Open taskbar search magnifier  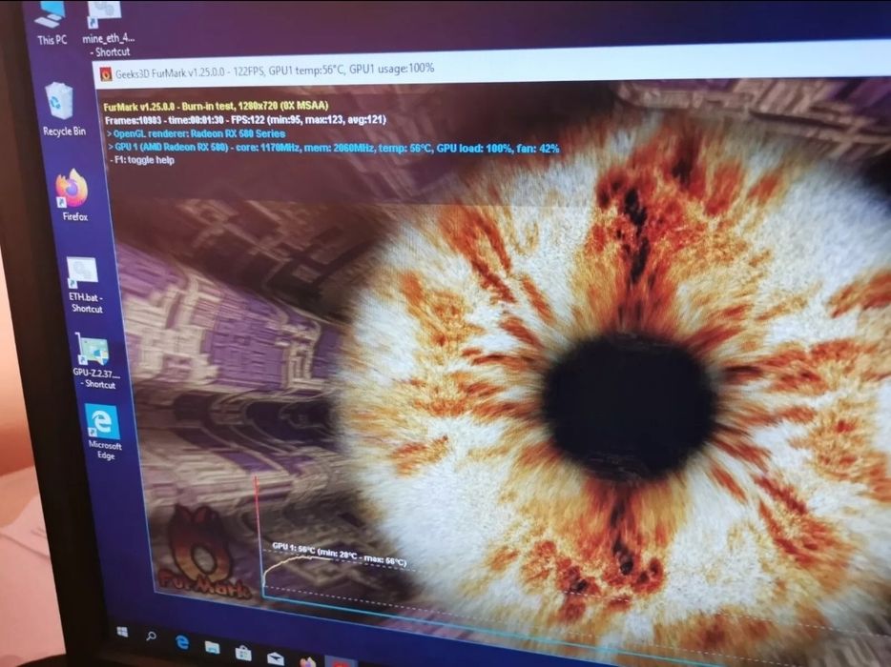pos(151,637)
